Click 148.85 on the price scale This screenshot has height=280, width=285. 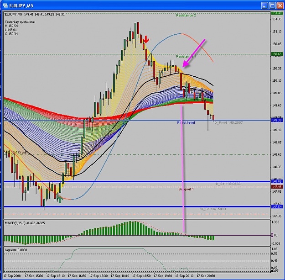click(x=277, y=143)
